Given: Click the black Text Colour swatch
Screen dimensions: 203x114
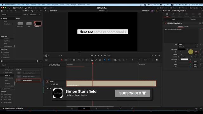Looking at the screenshot, I should 182,49.
